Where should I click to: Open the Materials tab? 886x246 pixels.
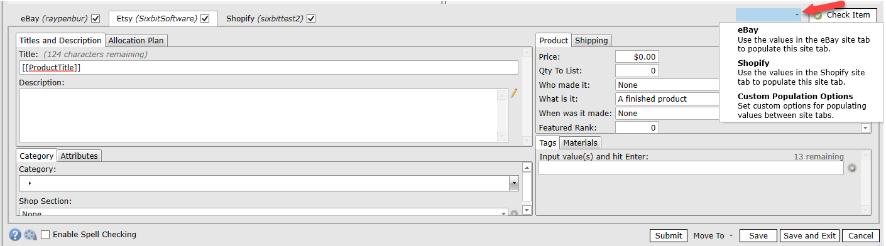[580, 142]
